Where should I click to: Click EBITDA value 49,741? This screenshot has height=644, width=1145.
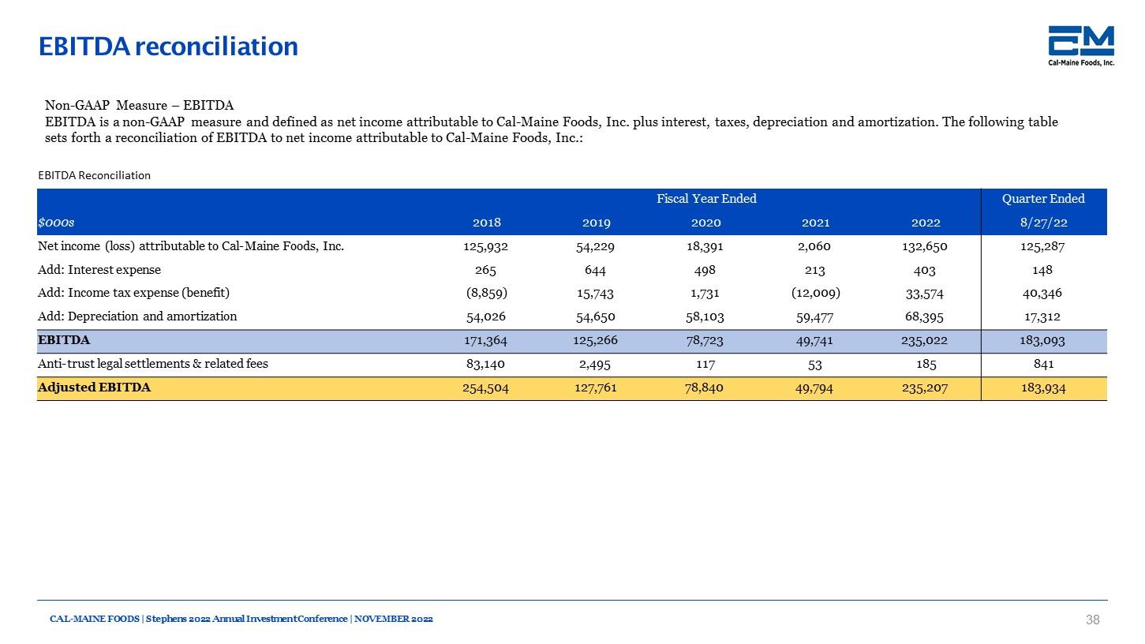coord(815,341)
